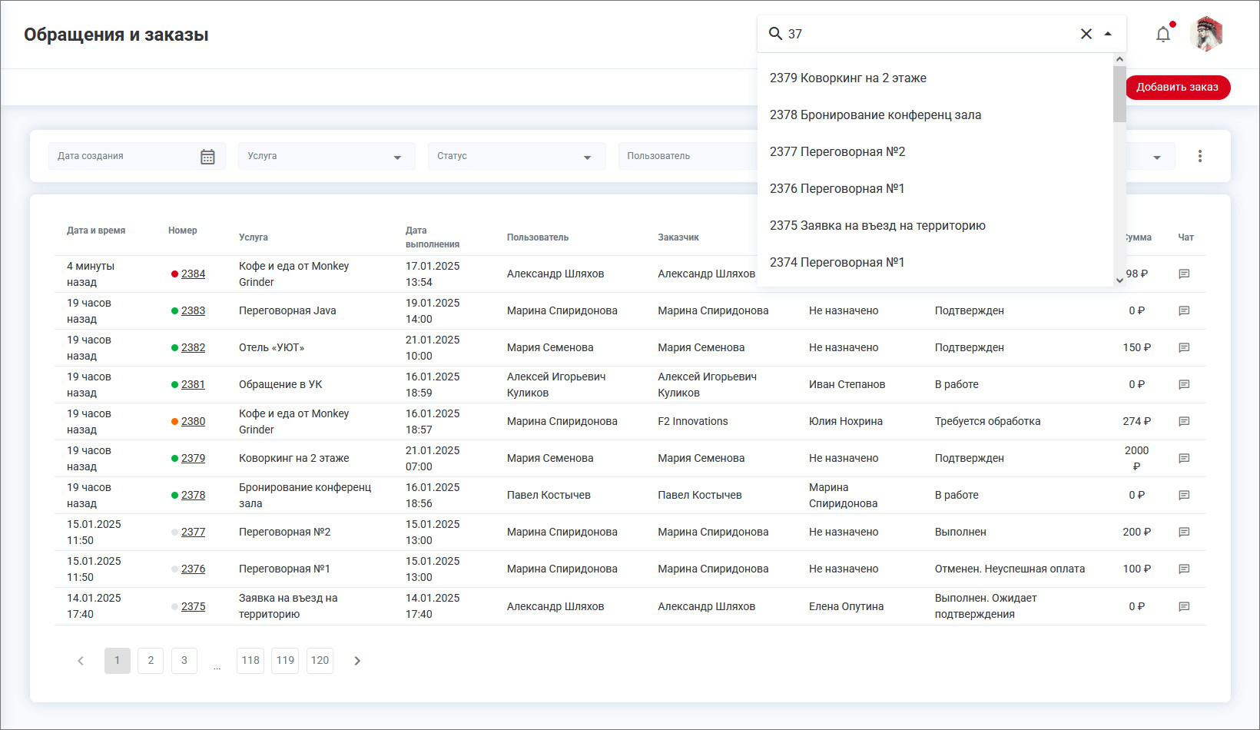Viewport: 1260px width, 730px height.
Task: Collapse the search suggestions with the arrow
Action: point(1108,34)
